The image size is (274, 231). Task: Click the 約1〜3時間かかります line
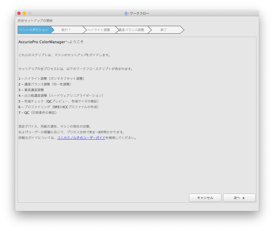[x=72, y=132]
